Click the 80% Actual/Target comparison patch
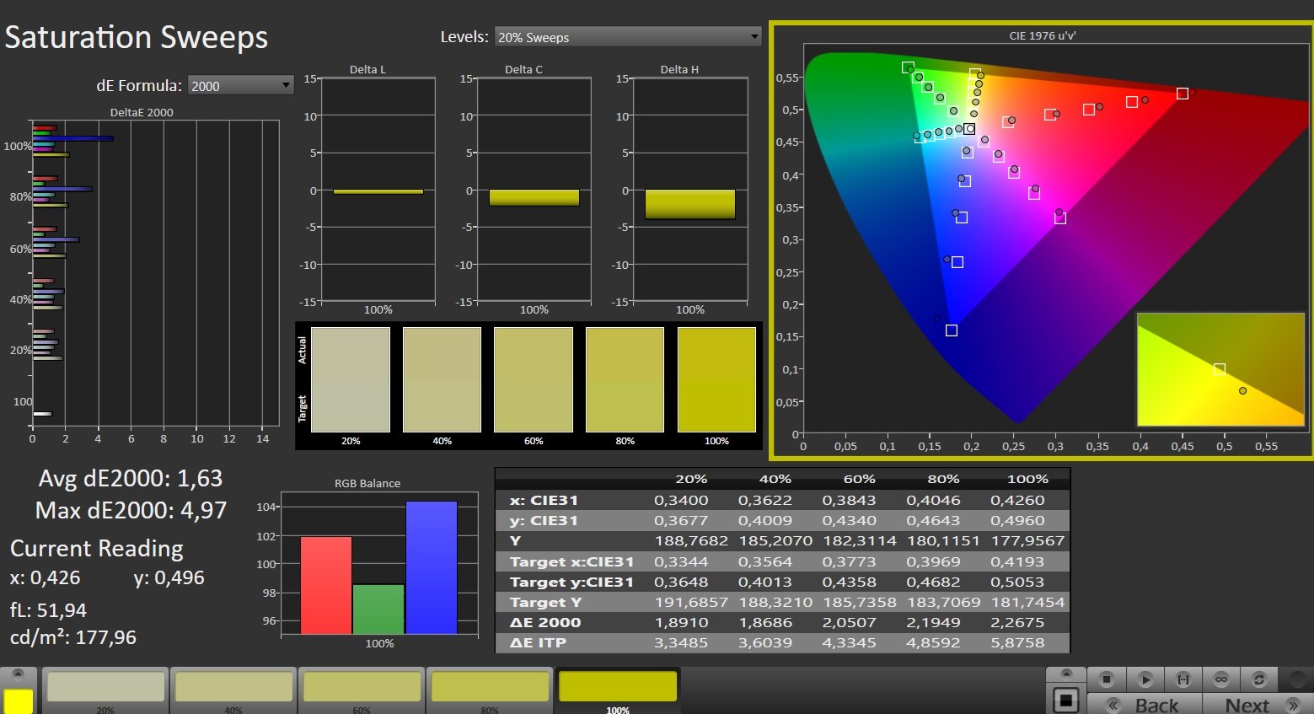Image resolution: width=1314 pixels, height=714 pixels. [x=625, y=380]
